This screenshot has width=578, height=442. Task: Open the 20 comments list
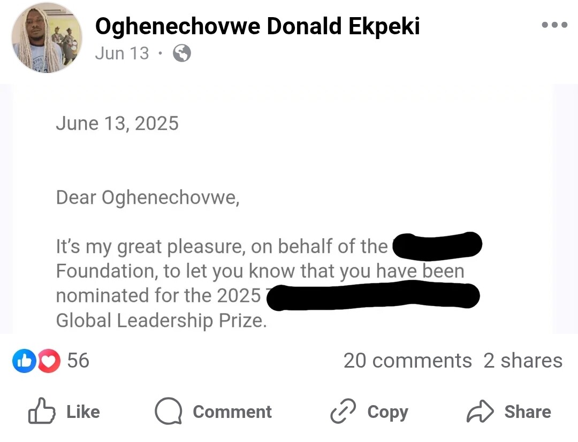pos(407,361)
